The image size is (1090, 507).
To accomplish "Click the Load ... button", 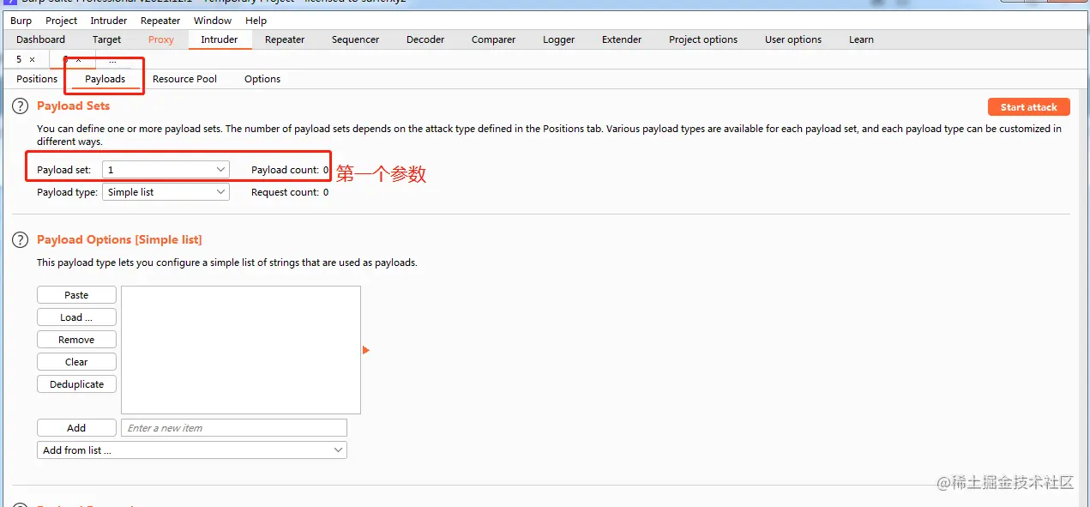I will pos(76,317).
